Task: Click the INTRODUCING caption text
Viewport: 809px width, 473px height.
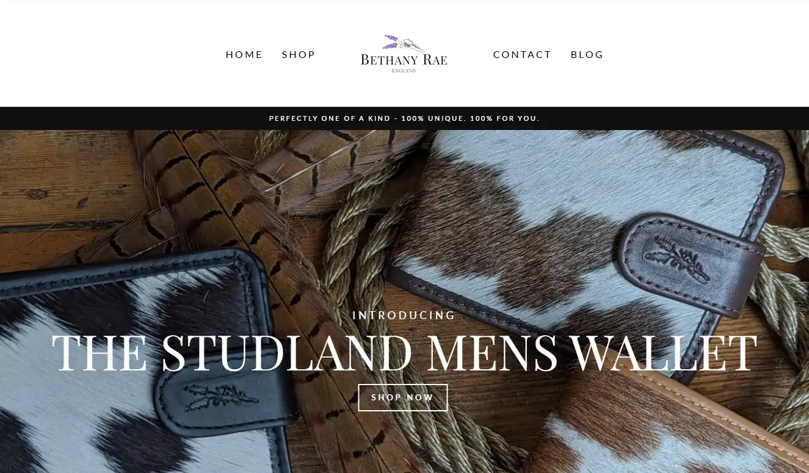Action: point(404,316)
